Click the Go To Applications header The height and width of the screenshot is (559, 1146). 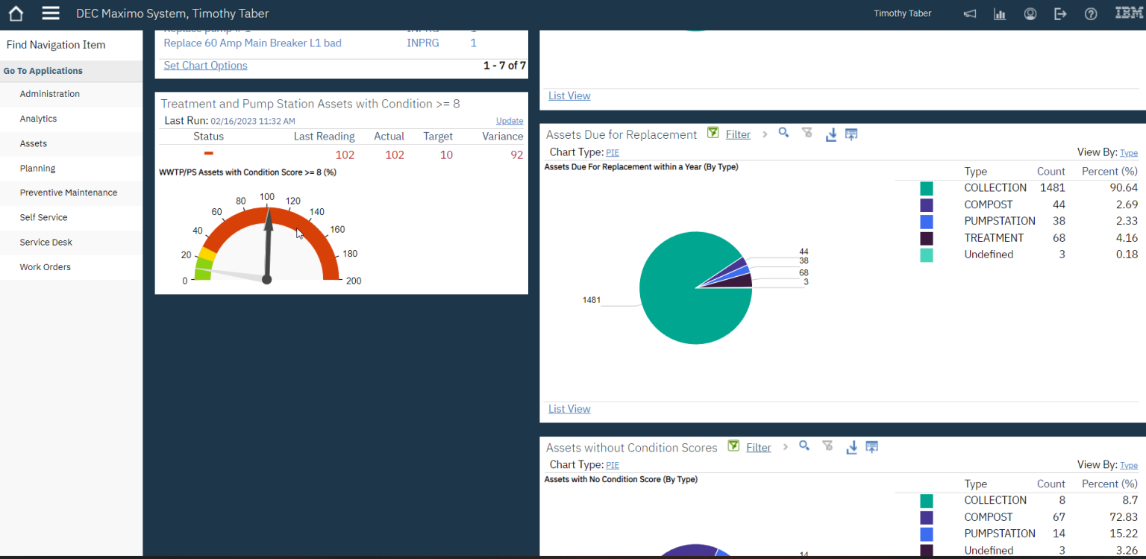43,71
